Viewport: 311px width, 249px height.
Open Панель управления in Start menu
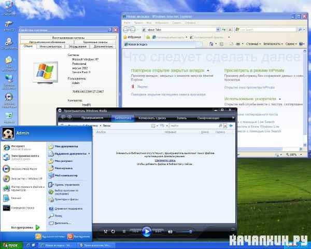coord(69,185)
